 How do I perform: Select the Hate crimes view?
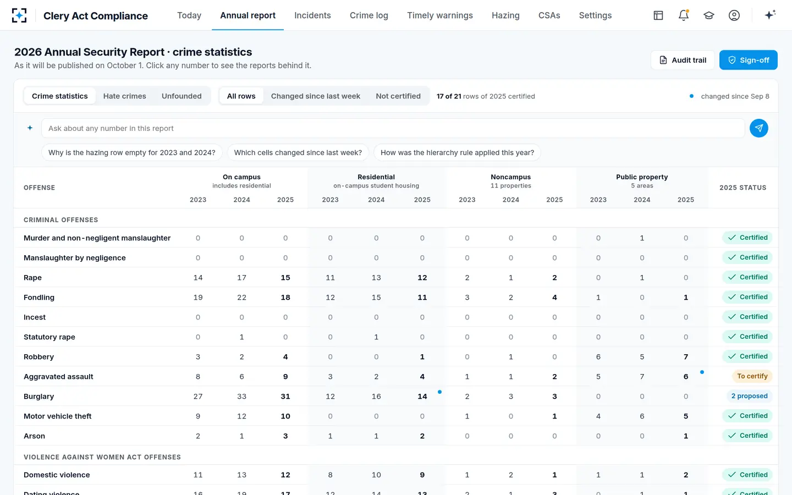point(125,96)
